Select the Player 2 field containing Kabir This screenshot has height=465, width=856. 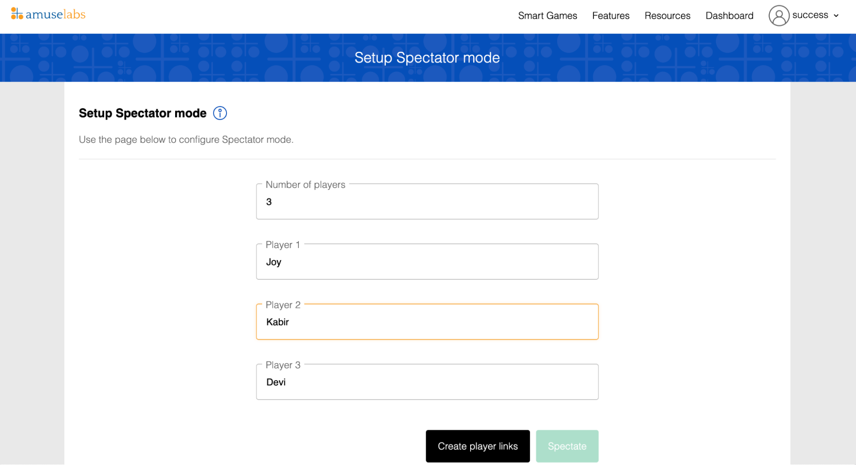[x=427, y=322]
